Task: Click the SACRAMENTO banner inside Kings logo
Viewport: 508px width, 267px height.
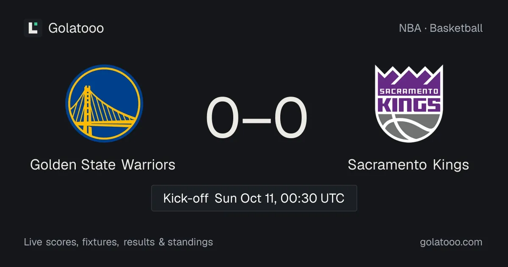Action: 409,91
